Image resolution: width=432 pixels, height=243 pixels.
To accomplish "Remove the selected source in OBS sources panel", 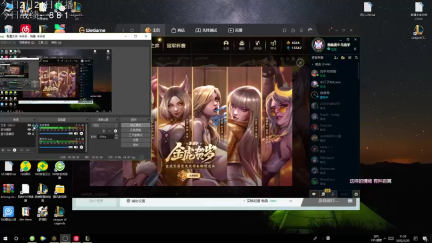I will [9, 150].
